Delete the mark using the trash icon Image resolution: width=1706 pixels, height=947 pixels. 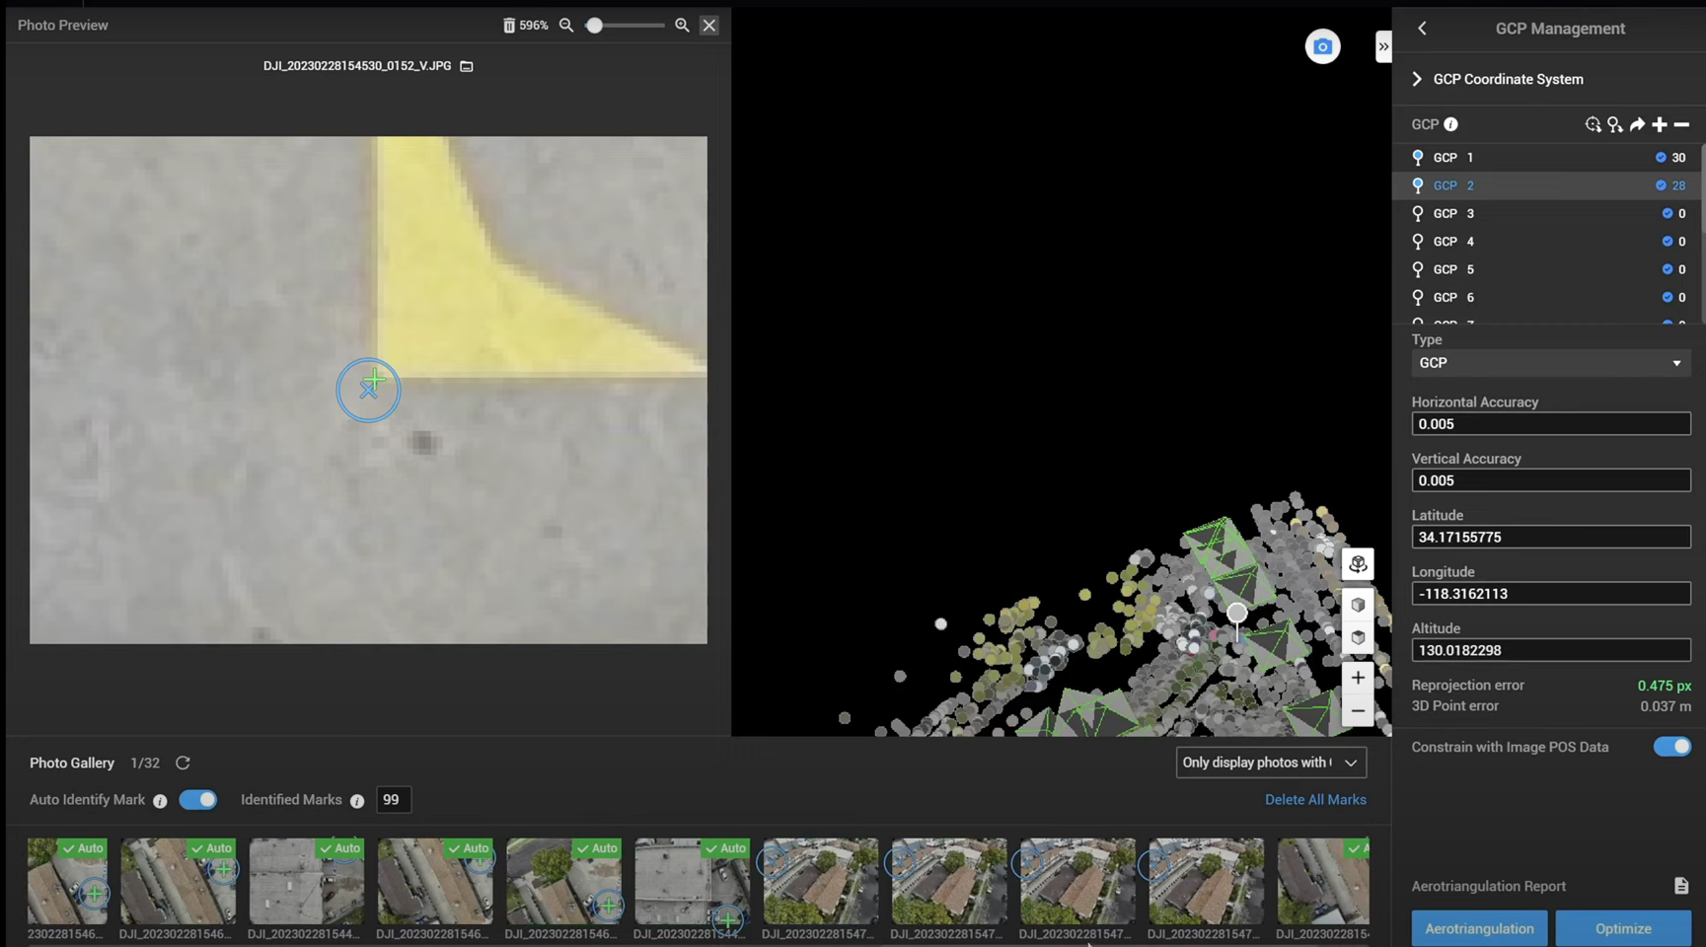pos(509,26)
